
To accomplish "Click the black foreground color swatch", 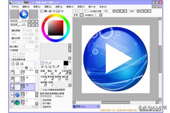I will [x=66, y=63].
